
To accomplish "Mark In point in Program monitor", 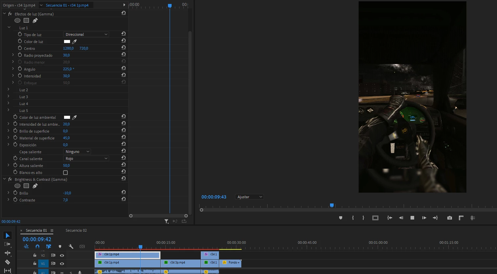I will [353, 218].
